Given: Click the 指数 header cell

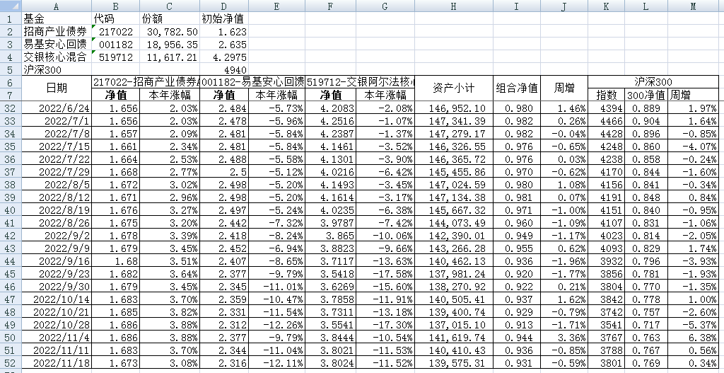Looking at the screenshot, I should click(x=606, y=96).
